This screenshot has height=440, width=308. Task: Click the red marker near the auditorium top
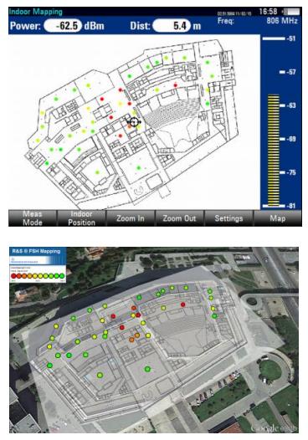[x=176, y=85]
